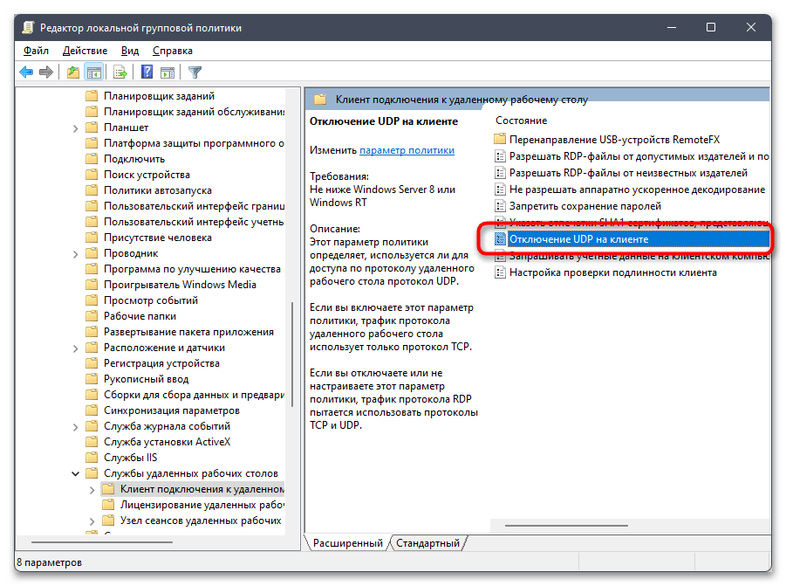Click the Состояние column header

point(522,121)
